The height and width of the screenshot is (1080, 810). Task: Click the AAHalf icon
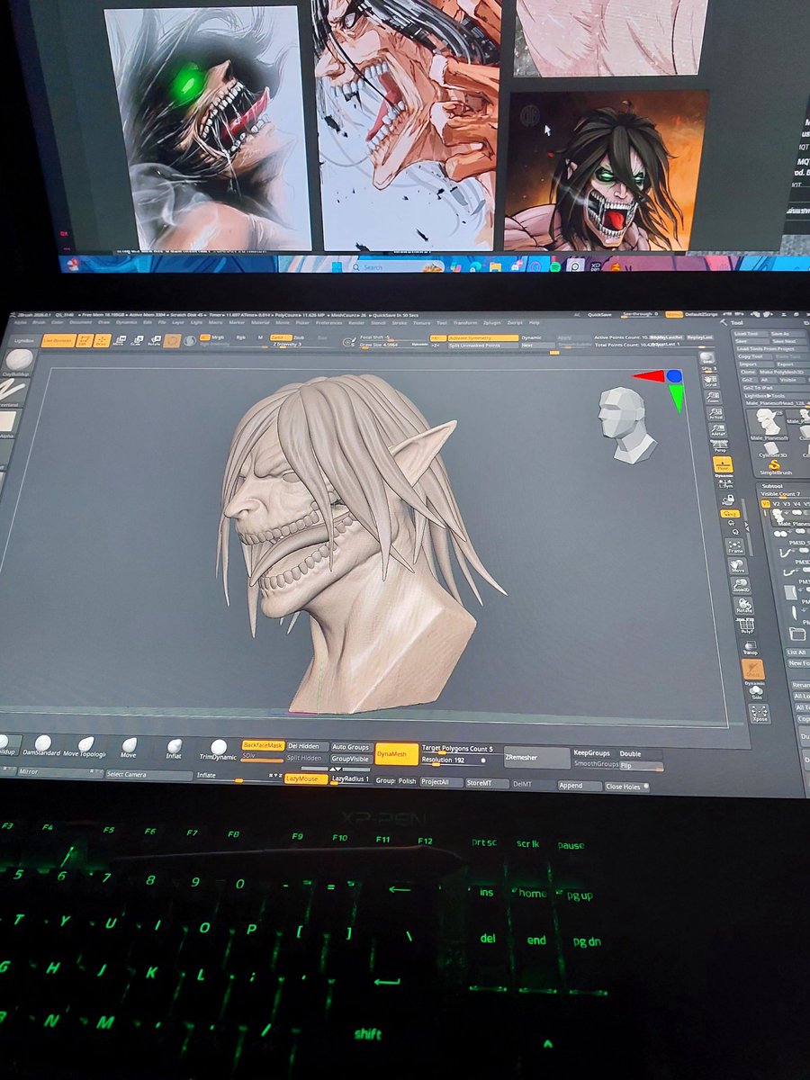click(x=717, y=430)
